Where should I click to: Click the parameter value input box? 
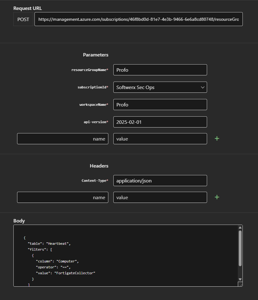coord(160,139)
